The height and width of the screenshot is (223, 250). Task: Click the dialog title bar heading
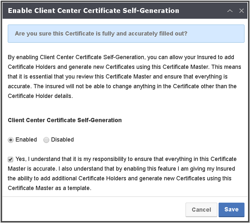pos(94,11)
